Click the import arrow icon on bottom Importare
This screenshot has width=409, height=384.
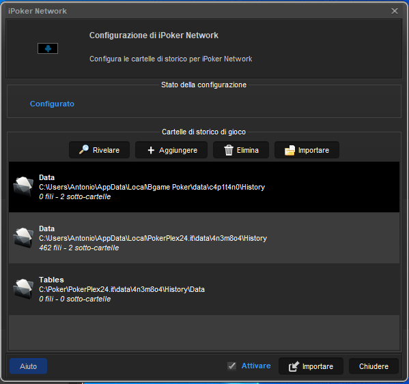[x=294, y=366]
